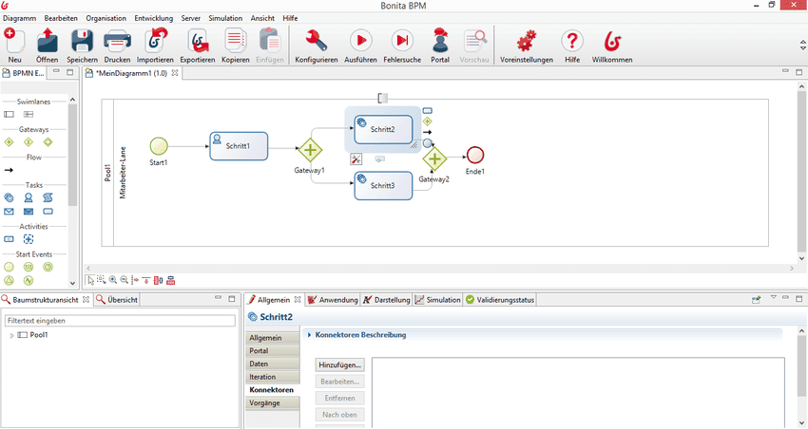Expand the toolbar overflow chevron at right

tap(803, 46)
